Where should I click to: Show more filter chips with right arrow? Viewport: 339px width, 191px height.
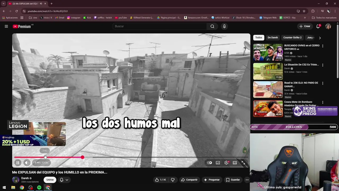click(320, 38)
